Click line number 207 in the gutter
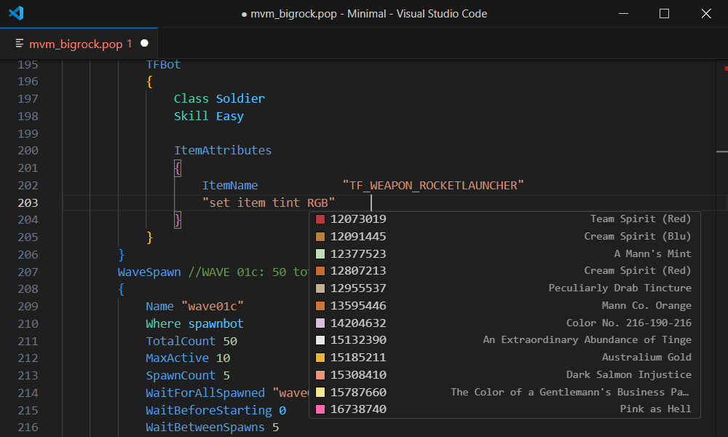This screenshot has height=437, width=728. pos(28,272)
